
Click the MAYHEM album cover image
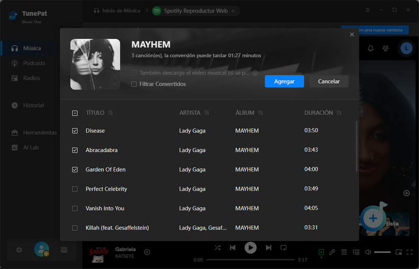click(95, 64)
